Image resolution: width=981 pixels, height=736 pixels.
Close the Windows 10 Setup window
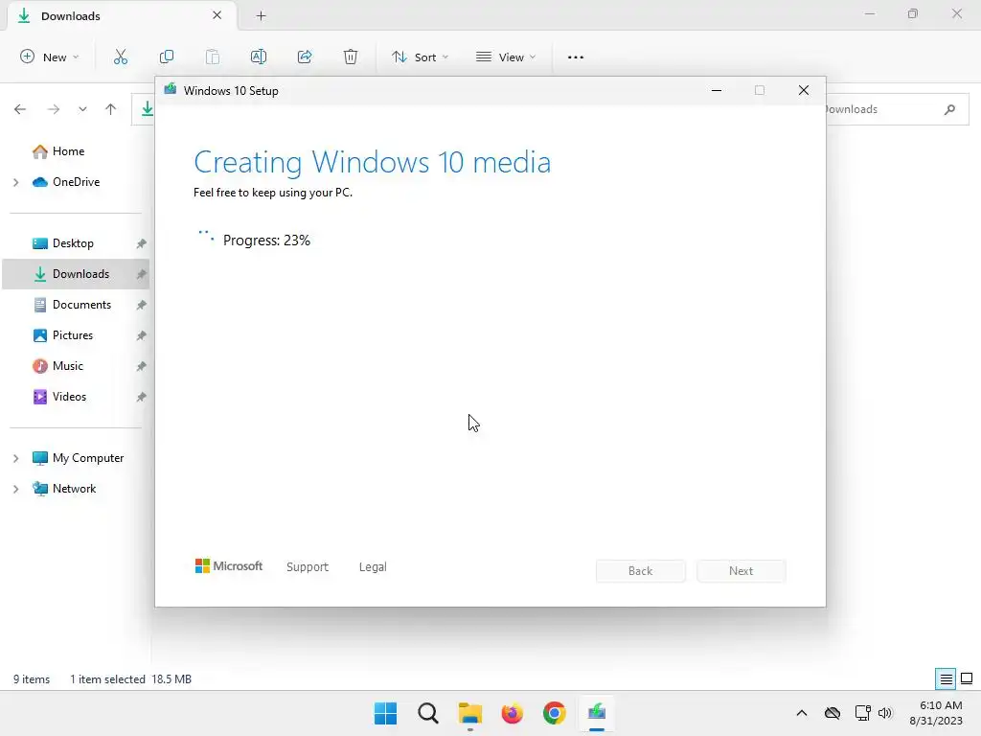(804, 91)
